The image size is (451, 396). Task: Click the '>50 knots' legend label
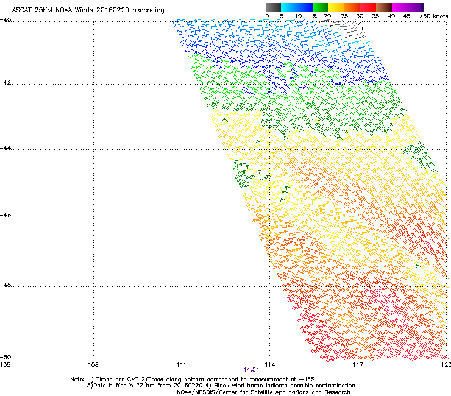pos(433,16)
